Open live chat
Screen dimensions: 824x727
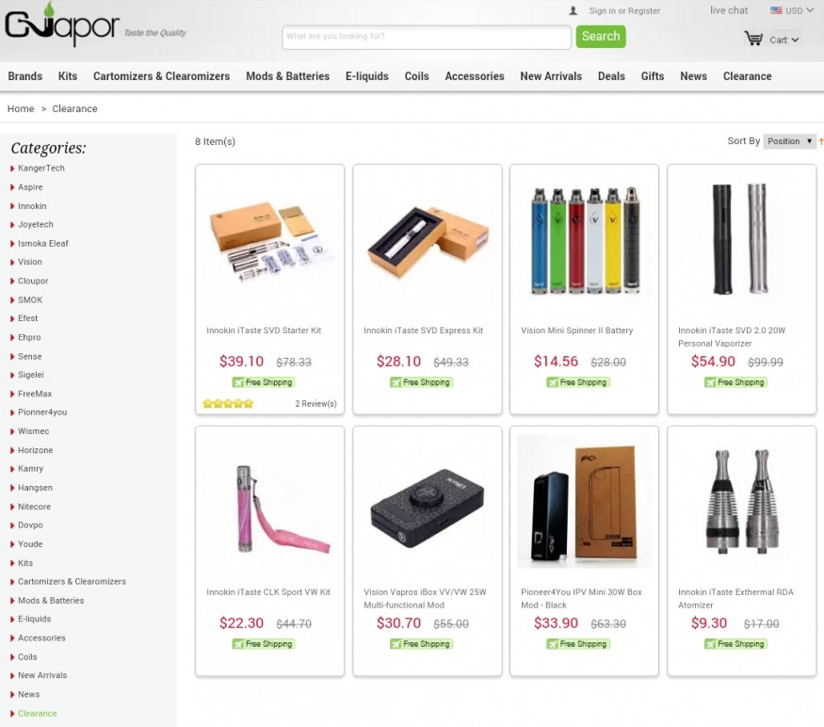(729, 10)
